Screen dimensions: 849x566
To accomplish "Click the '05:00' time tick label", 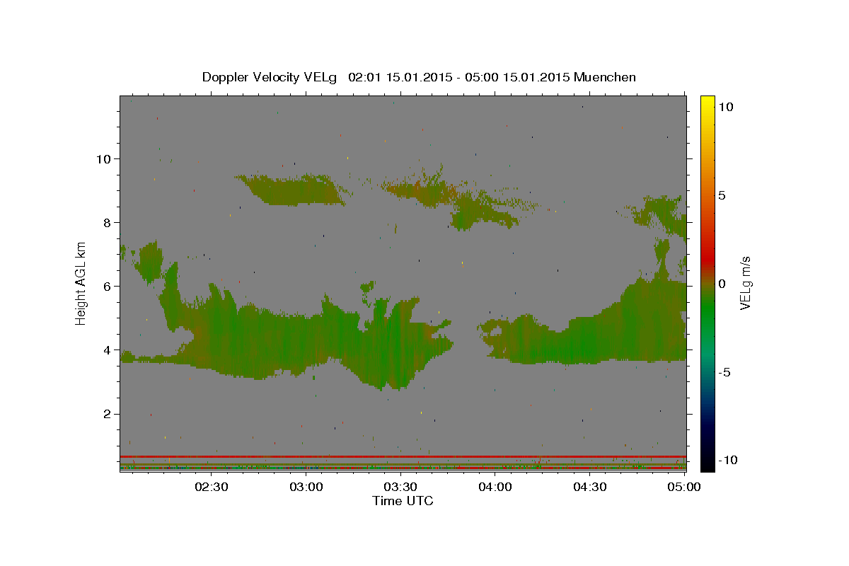I will pos(683,487).
